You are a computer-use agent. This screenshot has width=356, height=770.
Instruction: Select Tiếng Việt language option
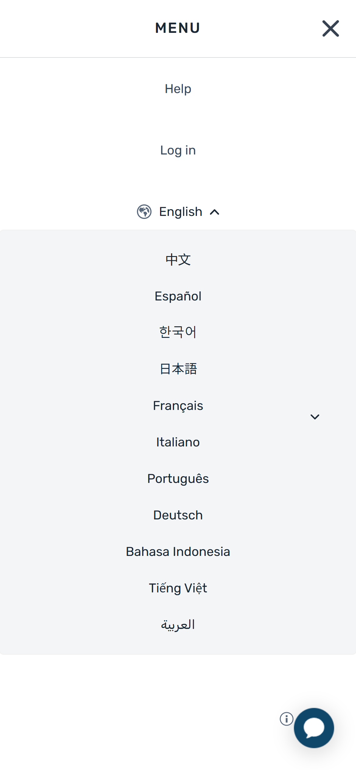pyautogui.click(x=178, y=588)
